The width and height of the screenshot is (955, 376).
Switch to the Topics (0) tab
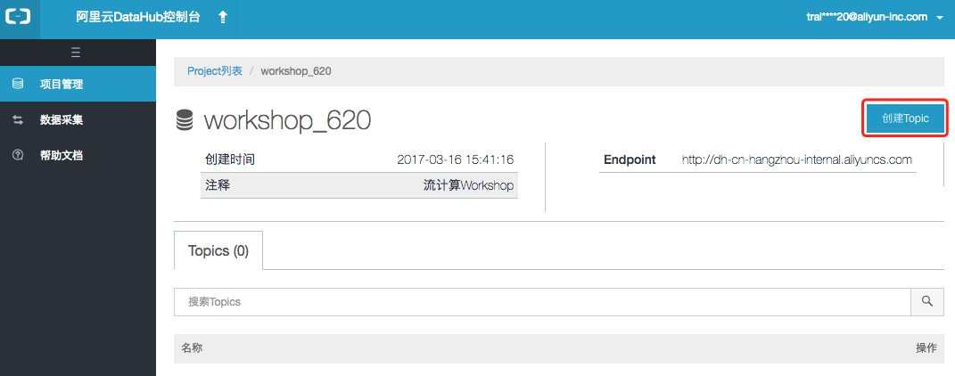pyautogui.click(x=218, y=251)
